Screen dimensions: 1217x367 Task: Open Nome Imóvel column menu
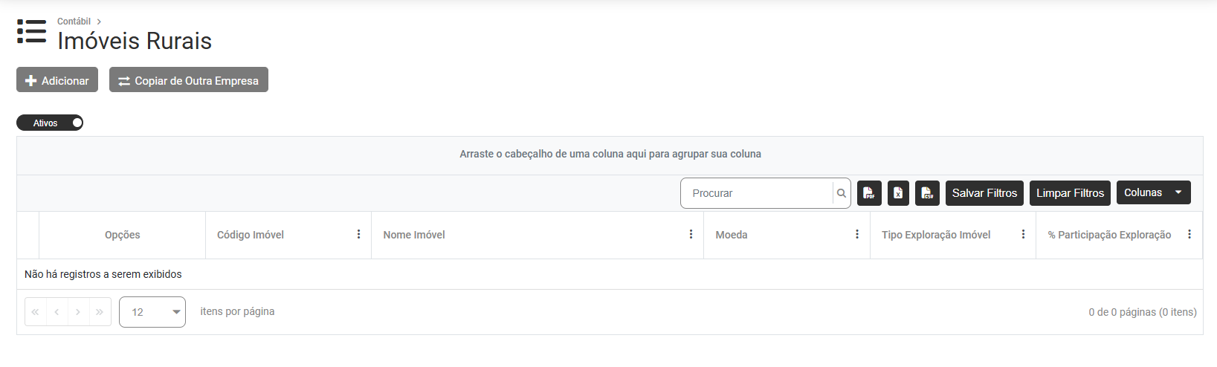click(691, 235)
